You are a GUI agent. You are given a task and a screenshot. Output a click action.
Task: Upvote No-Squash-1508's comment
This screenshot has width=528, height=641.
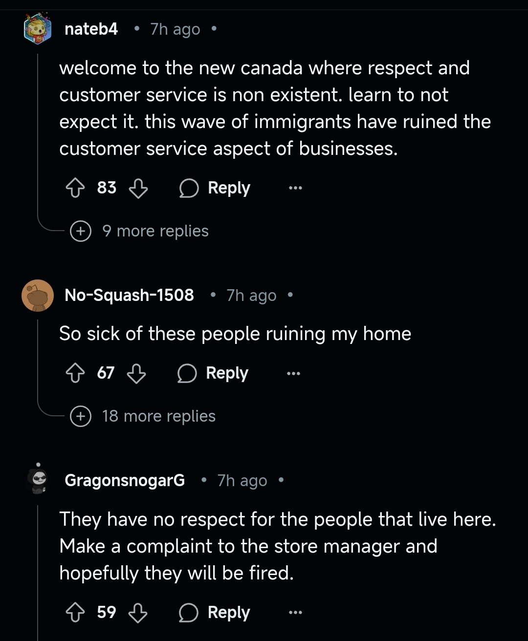(75, 373)
